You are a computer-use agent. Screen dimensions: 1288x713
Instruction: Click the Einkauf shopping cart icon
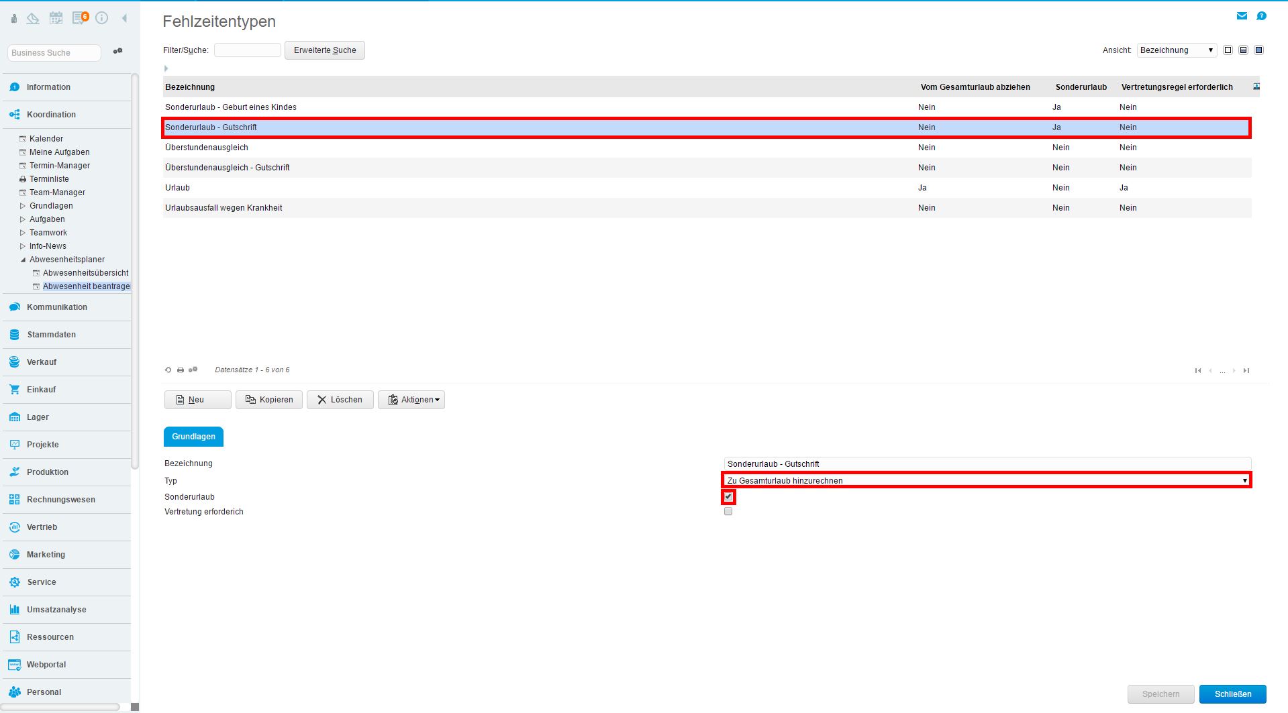[x=15, y=390]
